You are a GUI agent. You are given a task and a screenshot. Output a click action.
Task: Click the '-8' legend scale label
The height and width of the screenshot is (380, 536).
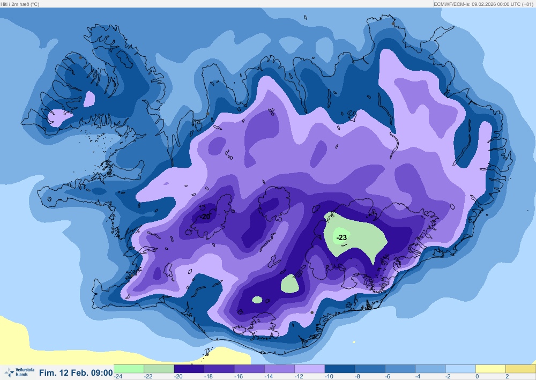357,376
